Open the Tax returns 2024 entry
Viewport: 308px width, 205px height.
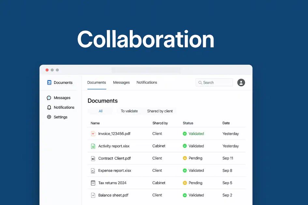(112, 183)
